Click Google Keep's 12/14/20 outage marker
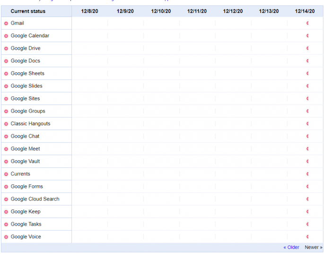The height and width of the screenshot is (254, 324). click(307, 211)
